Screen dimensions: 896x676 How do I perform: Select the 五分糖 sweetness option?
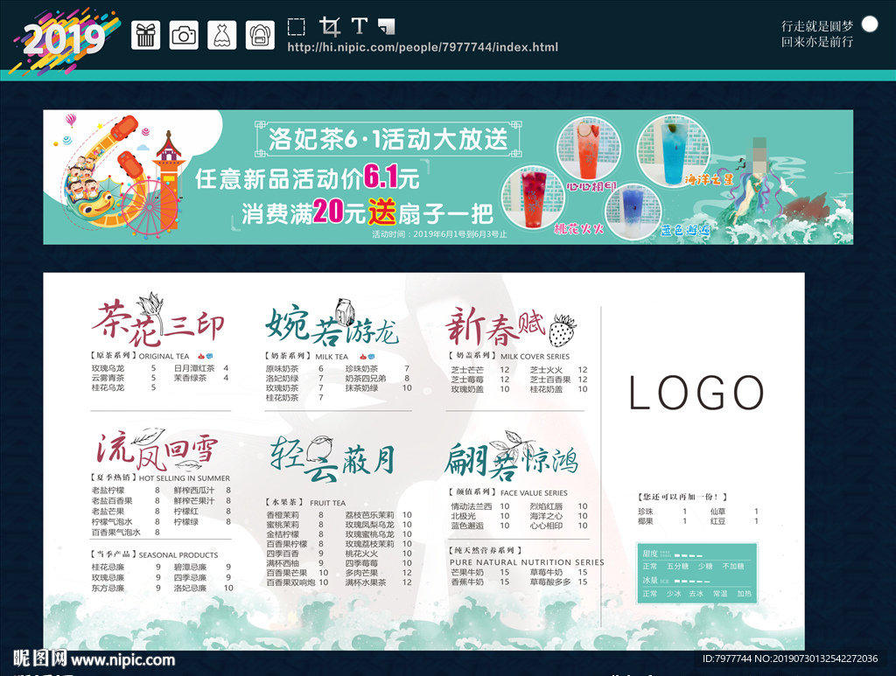[678, 566]
